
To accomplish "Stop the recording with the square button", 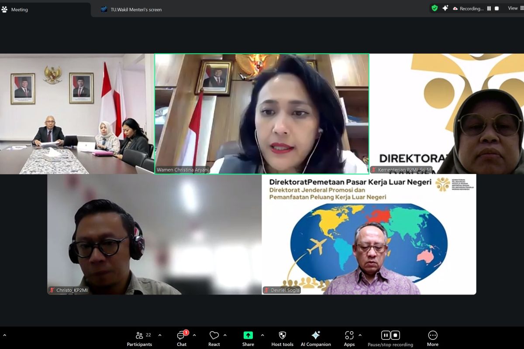I will (496, 8).
